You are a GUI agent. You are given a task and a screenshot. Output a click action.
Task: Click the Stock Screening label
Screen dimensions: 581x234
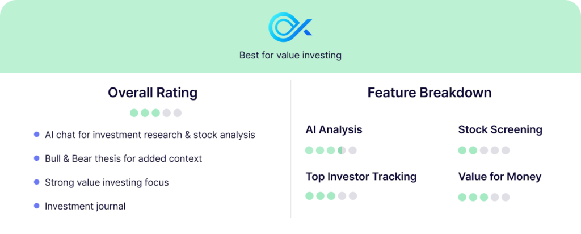[x=500, y=130]
